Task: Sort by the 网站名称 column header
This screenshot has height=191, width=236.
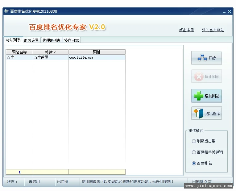Action: pos(19,52)
